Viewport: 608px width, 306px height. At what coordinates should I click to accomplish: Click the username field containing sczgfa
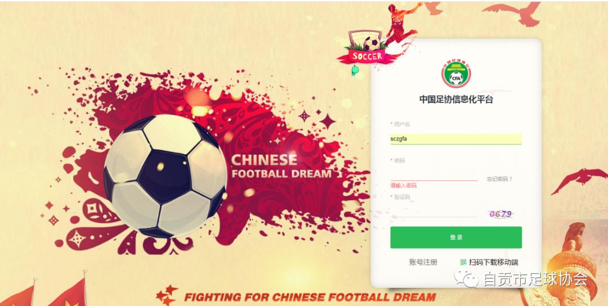coord(456,139)
